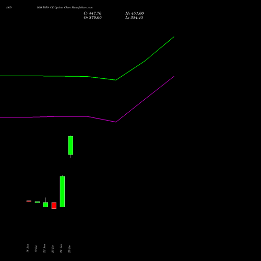Select the topmost green candle above 25 Jan
The image size is (261, 261).
click(70, 146)
